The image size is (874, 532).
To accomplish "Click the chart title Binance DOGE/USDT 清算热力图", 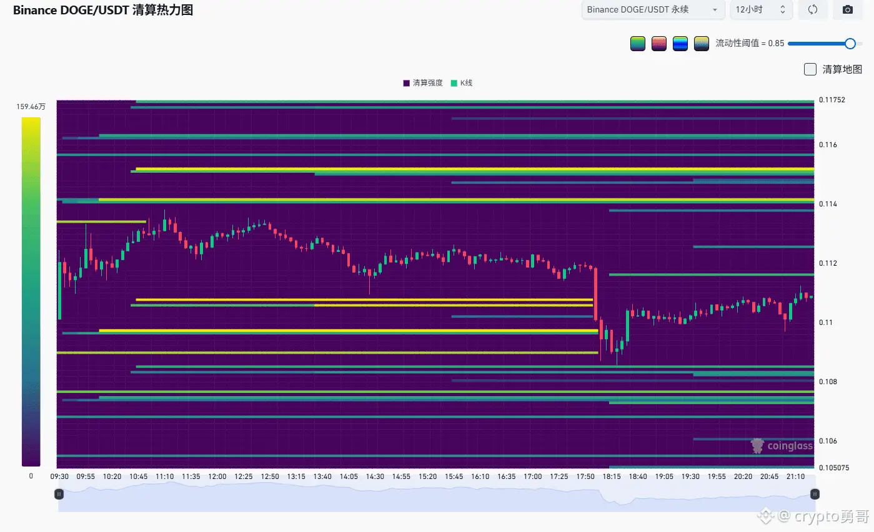I will 103,10.
